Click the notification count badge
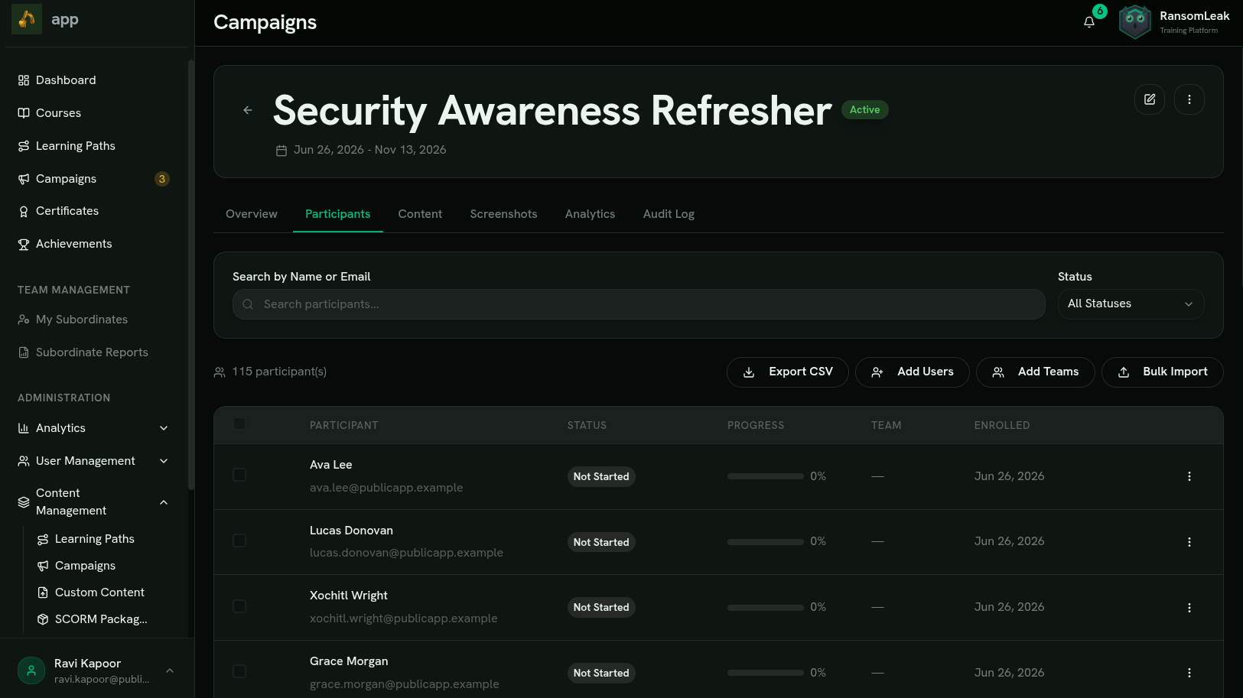 [x=1100, y=11]
